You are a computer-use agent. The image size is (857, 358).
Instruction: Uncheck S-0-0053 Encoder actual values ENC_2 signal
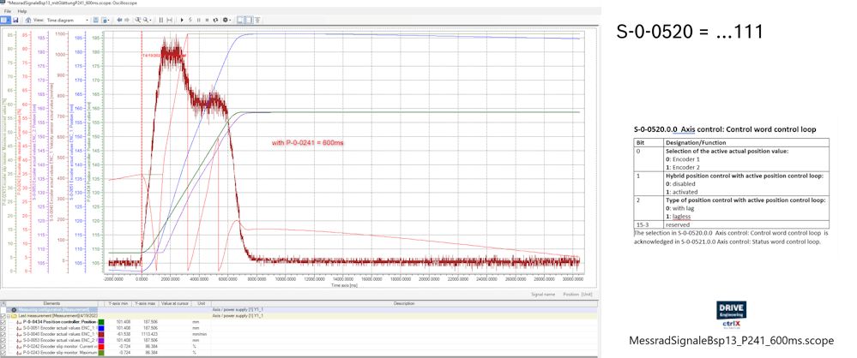point(3,340)
